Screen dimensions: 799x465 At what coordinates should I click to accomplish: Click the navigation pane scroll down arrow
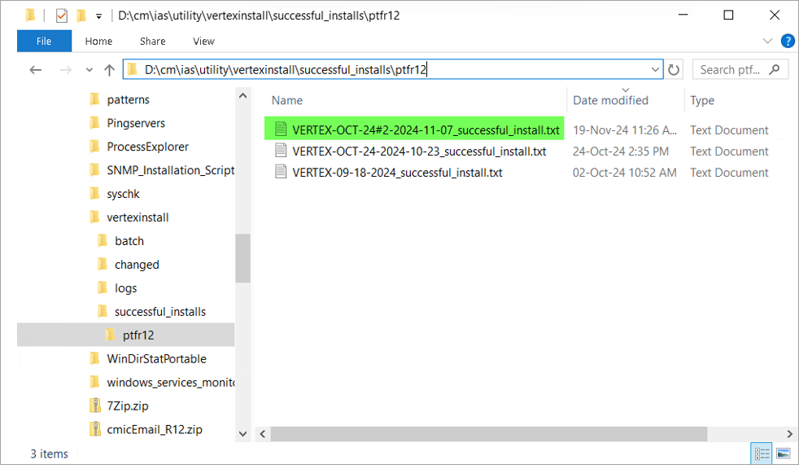click(x=243, y=434)
